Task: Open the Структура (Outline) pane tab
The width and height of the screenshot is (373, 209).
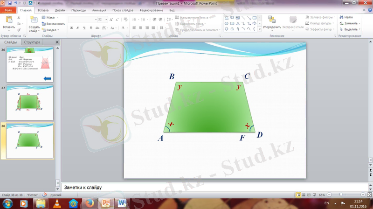Action: [32, 42]
